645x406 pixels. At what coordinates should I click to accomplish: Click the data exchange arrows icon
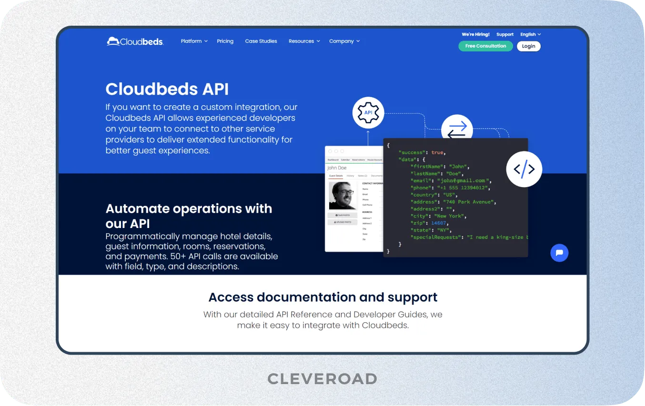(x=456, y=129)
